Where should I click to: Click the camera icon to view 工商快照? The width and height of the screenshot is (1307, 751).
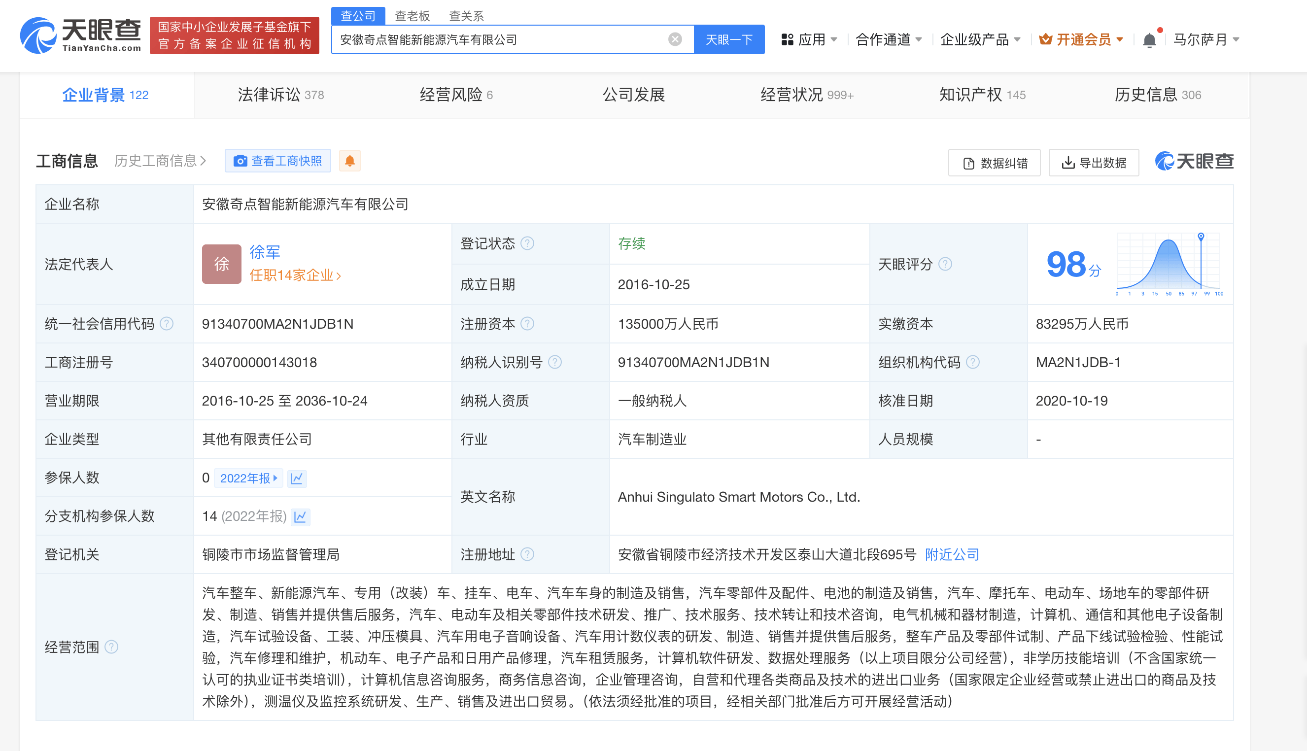coord(241,161)
